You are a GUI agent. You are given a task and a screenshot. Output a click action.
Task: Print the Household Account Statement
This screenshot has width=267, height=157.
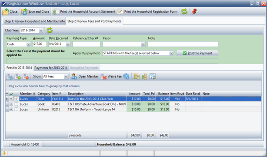(x=84, y=12)
